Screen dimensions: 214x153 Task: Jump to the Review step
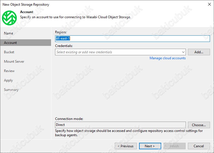9,71
